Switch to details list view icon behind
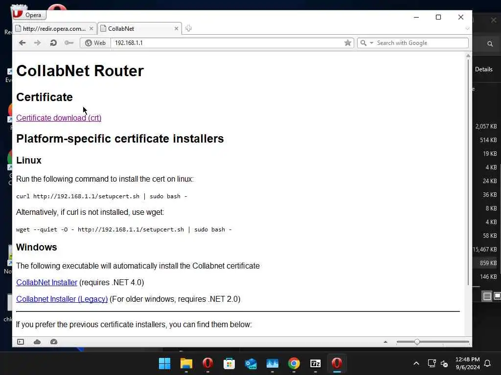This screenshot has height=375, width=501. click(x=487, y=296)
